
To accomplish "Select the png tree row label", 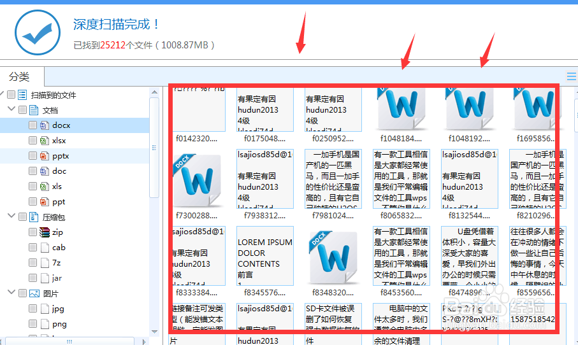I will 59,325.
